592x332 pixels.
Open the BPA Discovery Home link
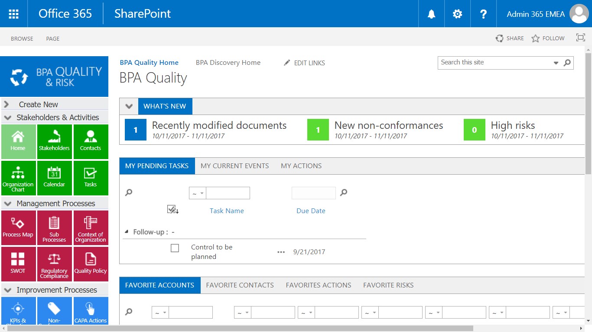click(228, 63)
